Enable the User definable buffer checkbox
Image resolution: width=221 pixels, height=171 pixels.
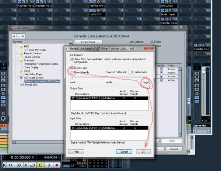[72, 73]
